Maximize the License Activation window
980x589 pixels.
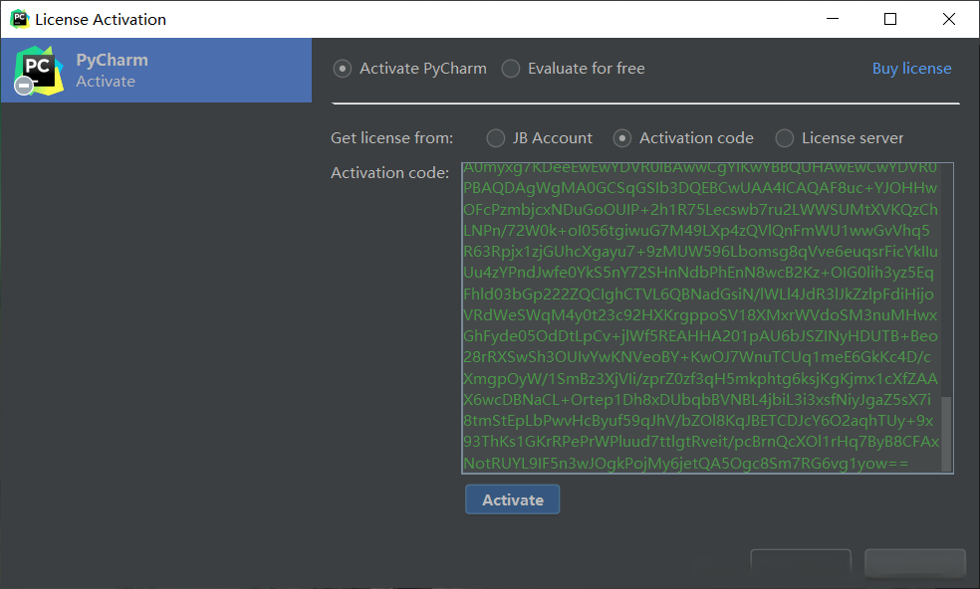890,19
